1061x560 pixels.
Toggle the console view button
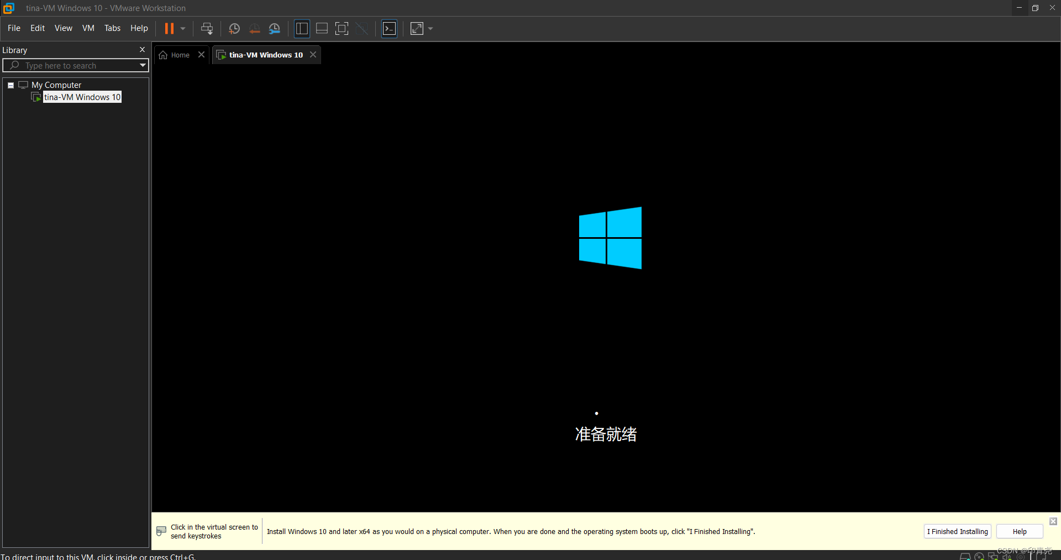click(390, 28)
